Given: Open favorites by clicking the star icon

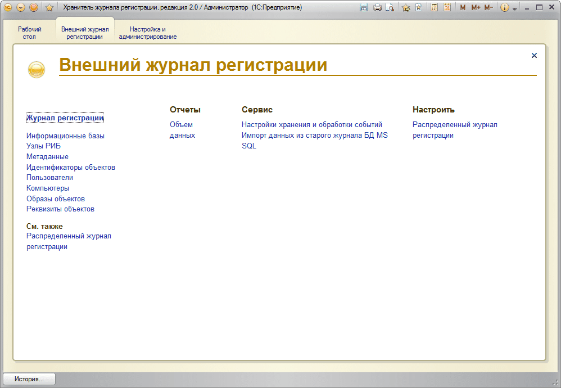Looking at the screenshot, I should pos(418,7).
